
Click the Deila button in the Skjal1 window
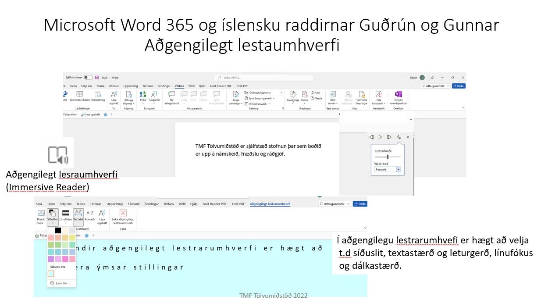click(x=459, y=86)
